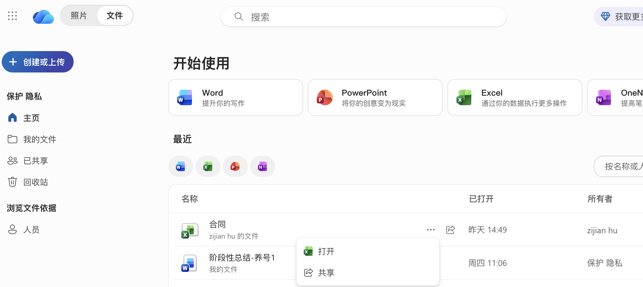
Task: Open the 阶段性总结-养号1 file name
Action: [242, 258]
